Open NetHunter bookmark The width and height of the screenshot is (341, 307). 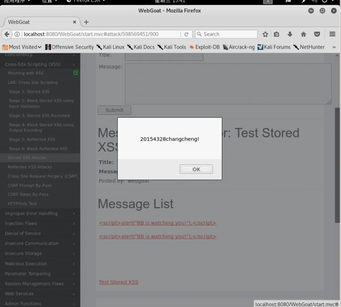(x=309, y=47)
